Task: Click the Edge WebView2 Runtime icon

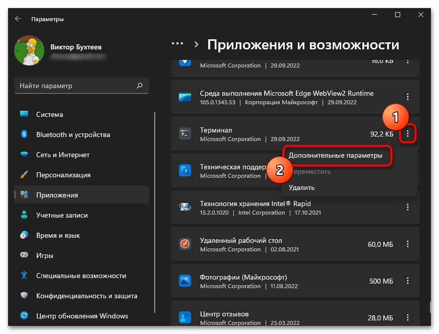Action: click(185, 97)
